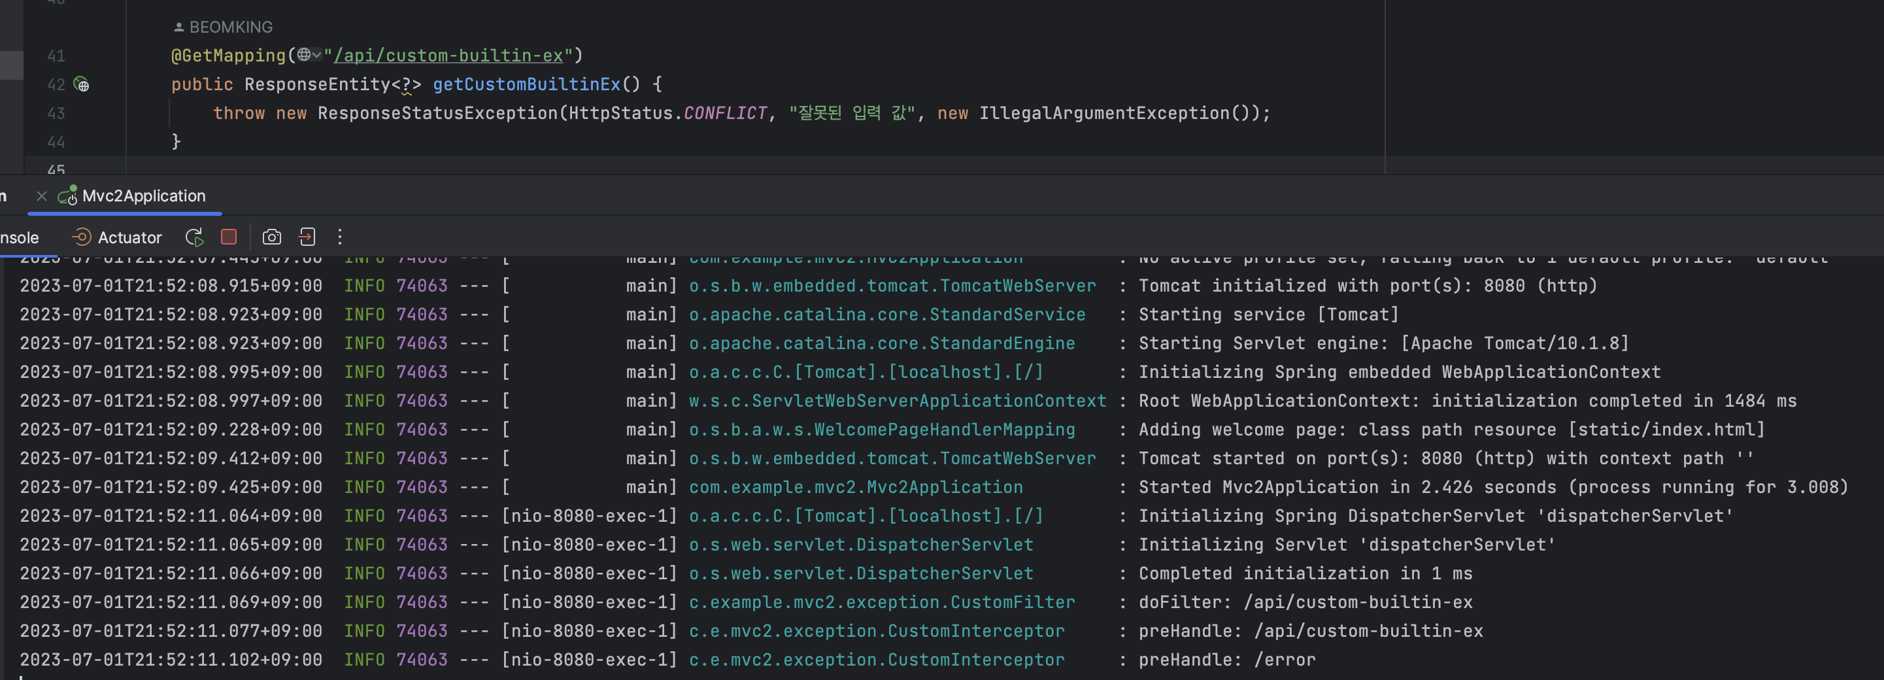This screenshot has width=1884, height=680.
Task: Click the HttpStatus CONFLICT constant
Action: click(726, 113)
